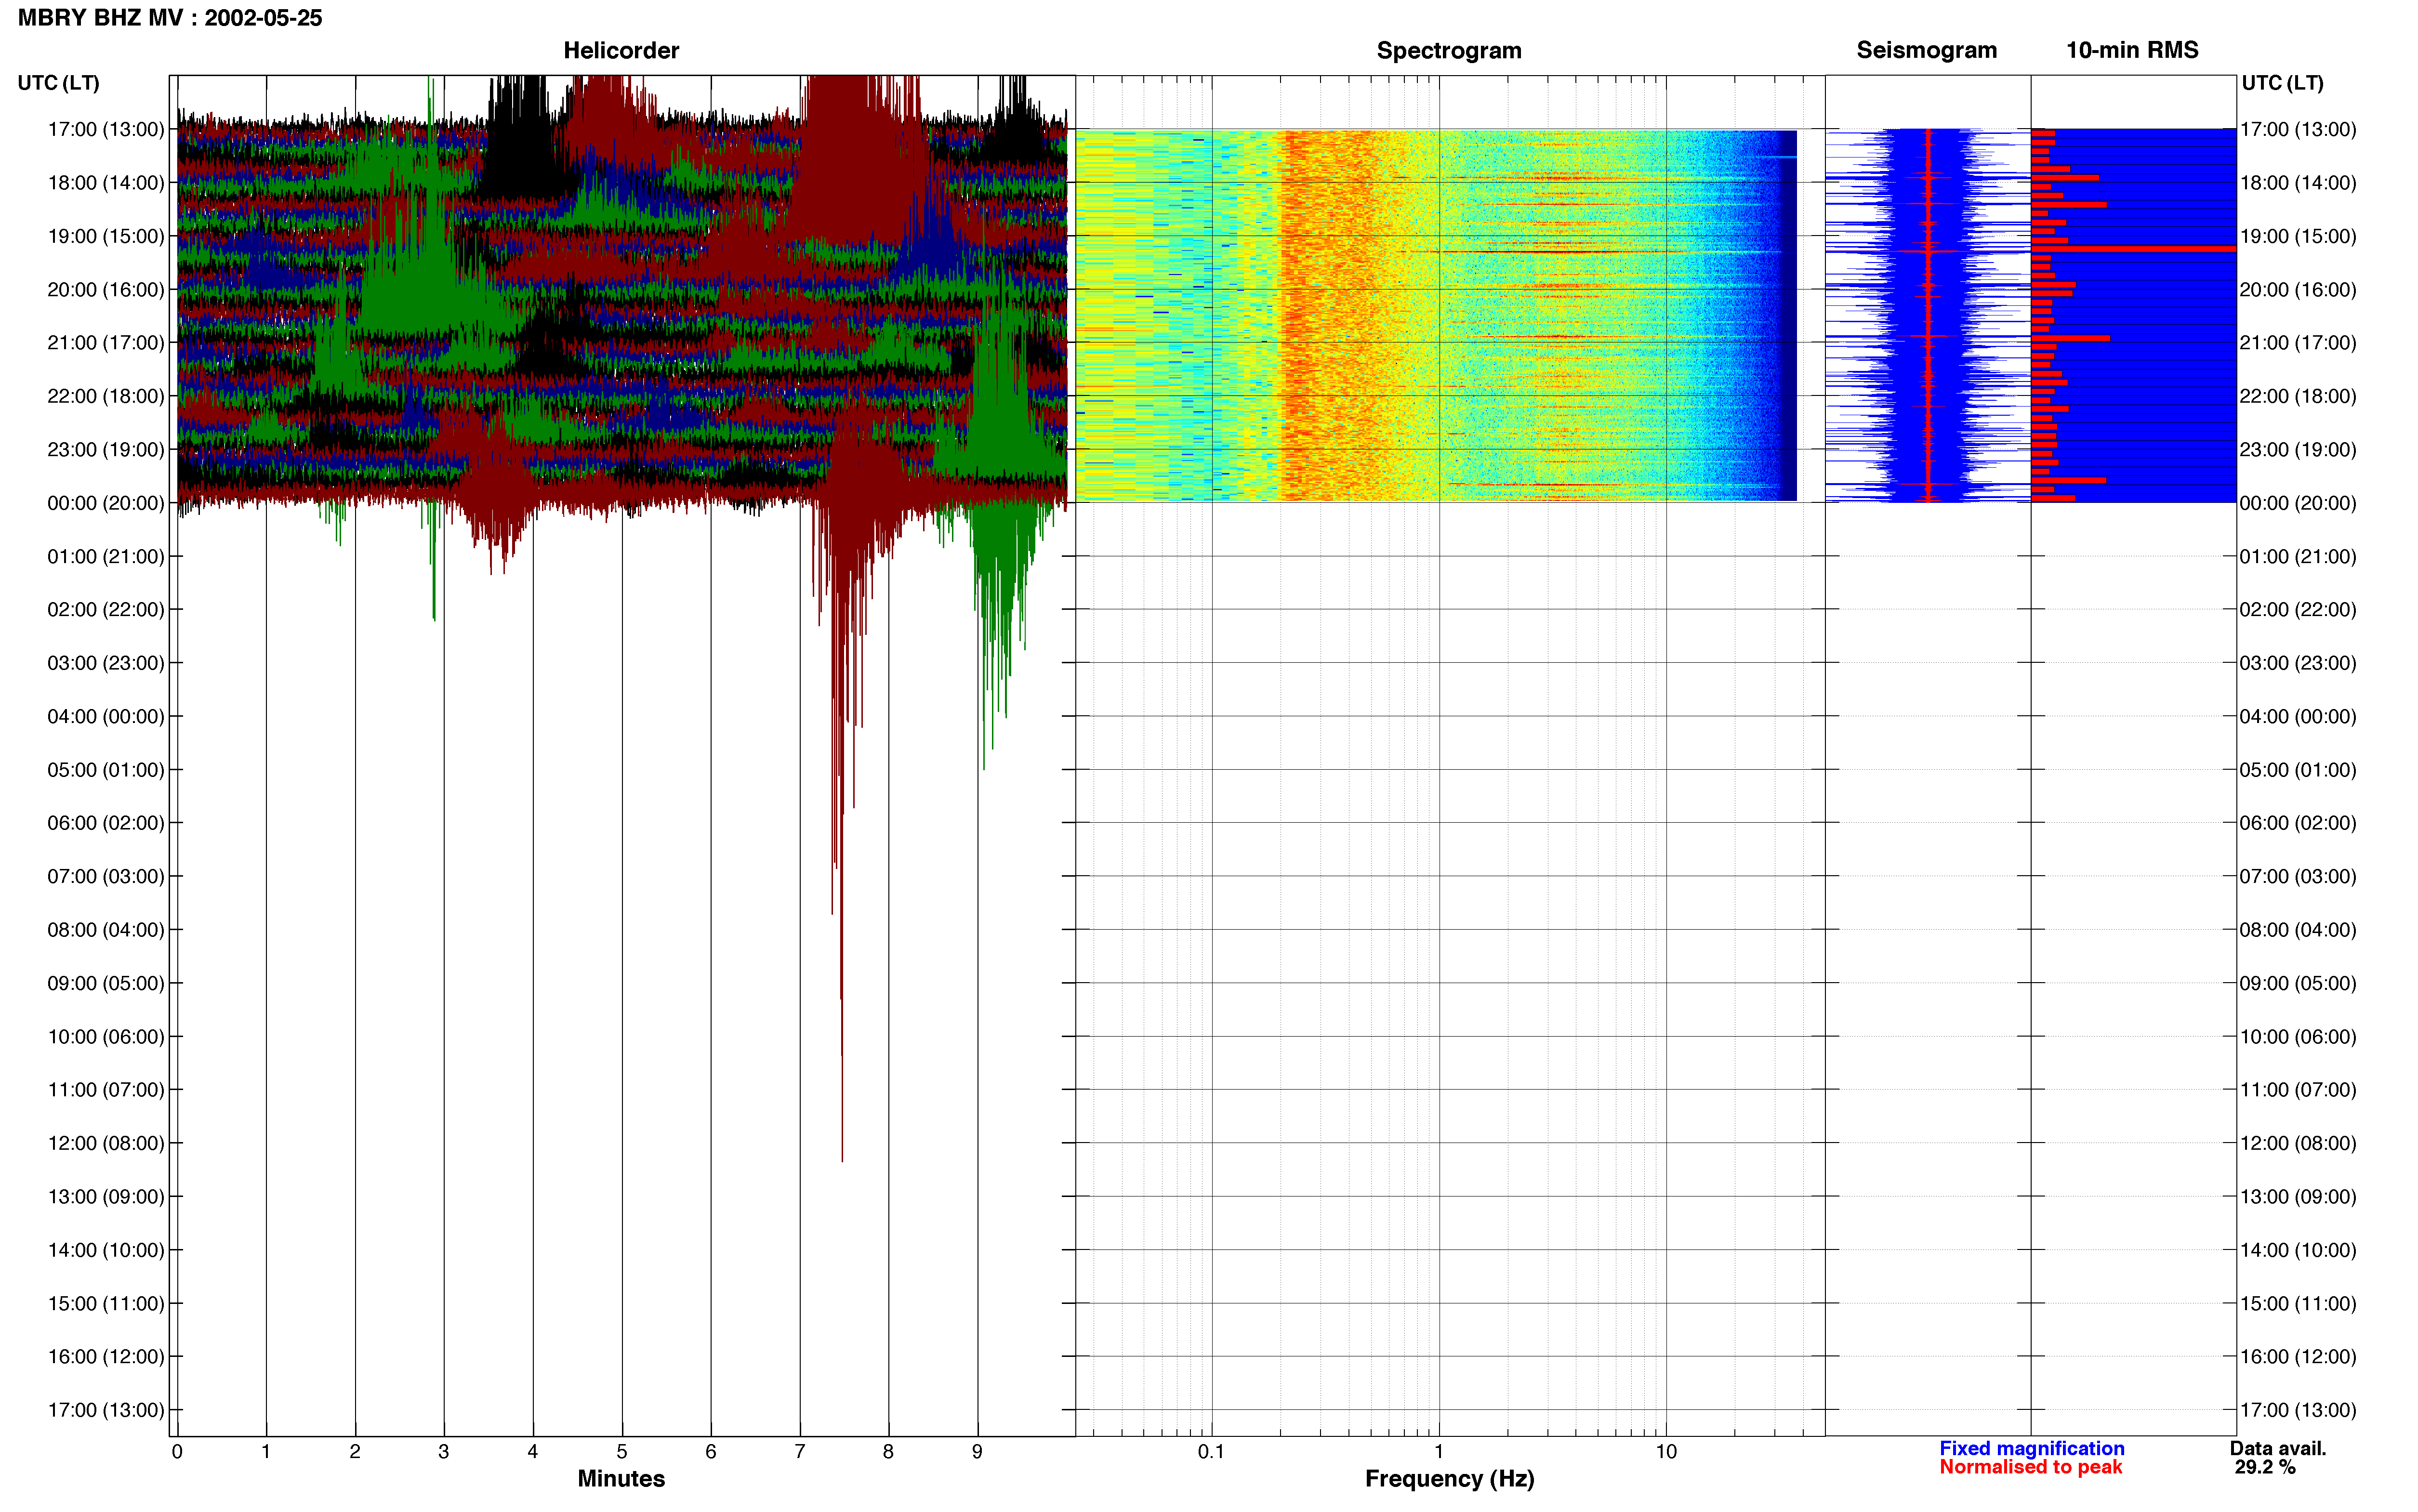Click 01:00 (21:00) on the RMS time axis

tap(2298, 556)
